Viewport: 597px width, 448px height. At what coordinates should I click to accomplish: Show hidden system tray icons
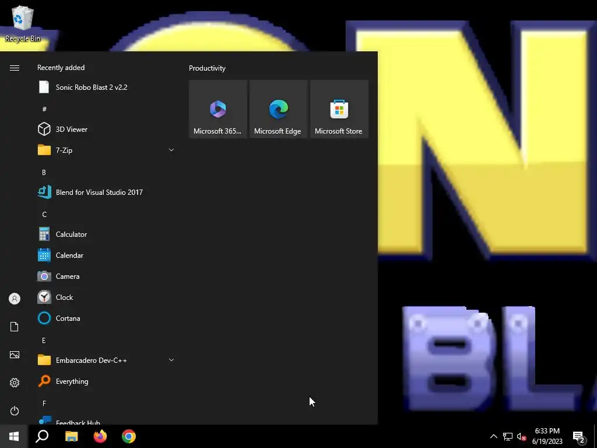[x=493, y=436]
